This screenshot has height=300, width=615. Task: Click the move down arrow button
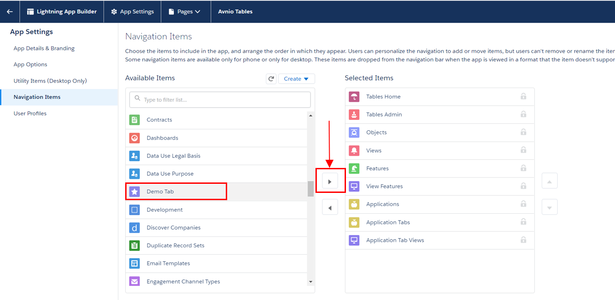tap(549, 207)
